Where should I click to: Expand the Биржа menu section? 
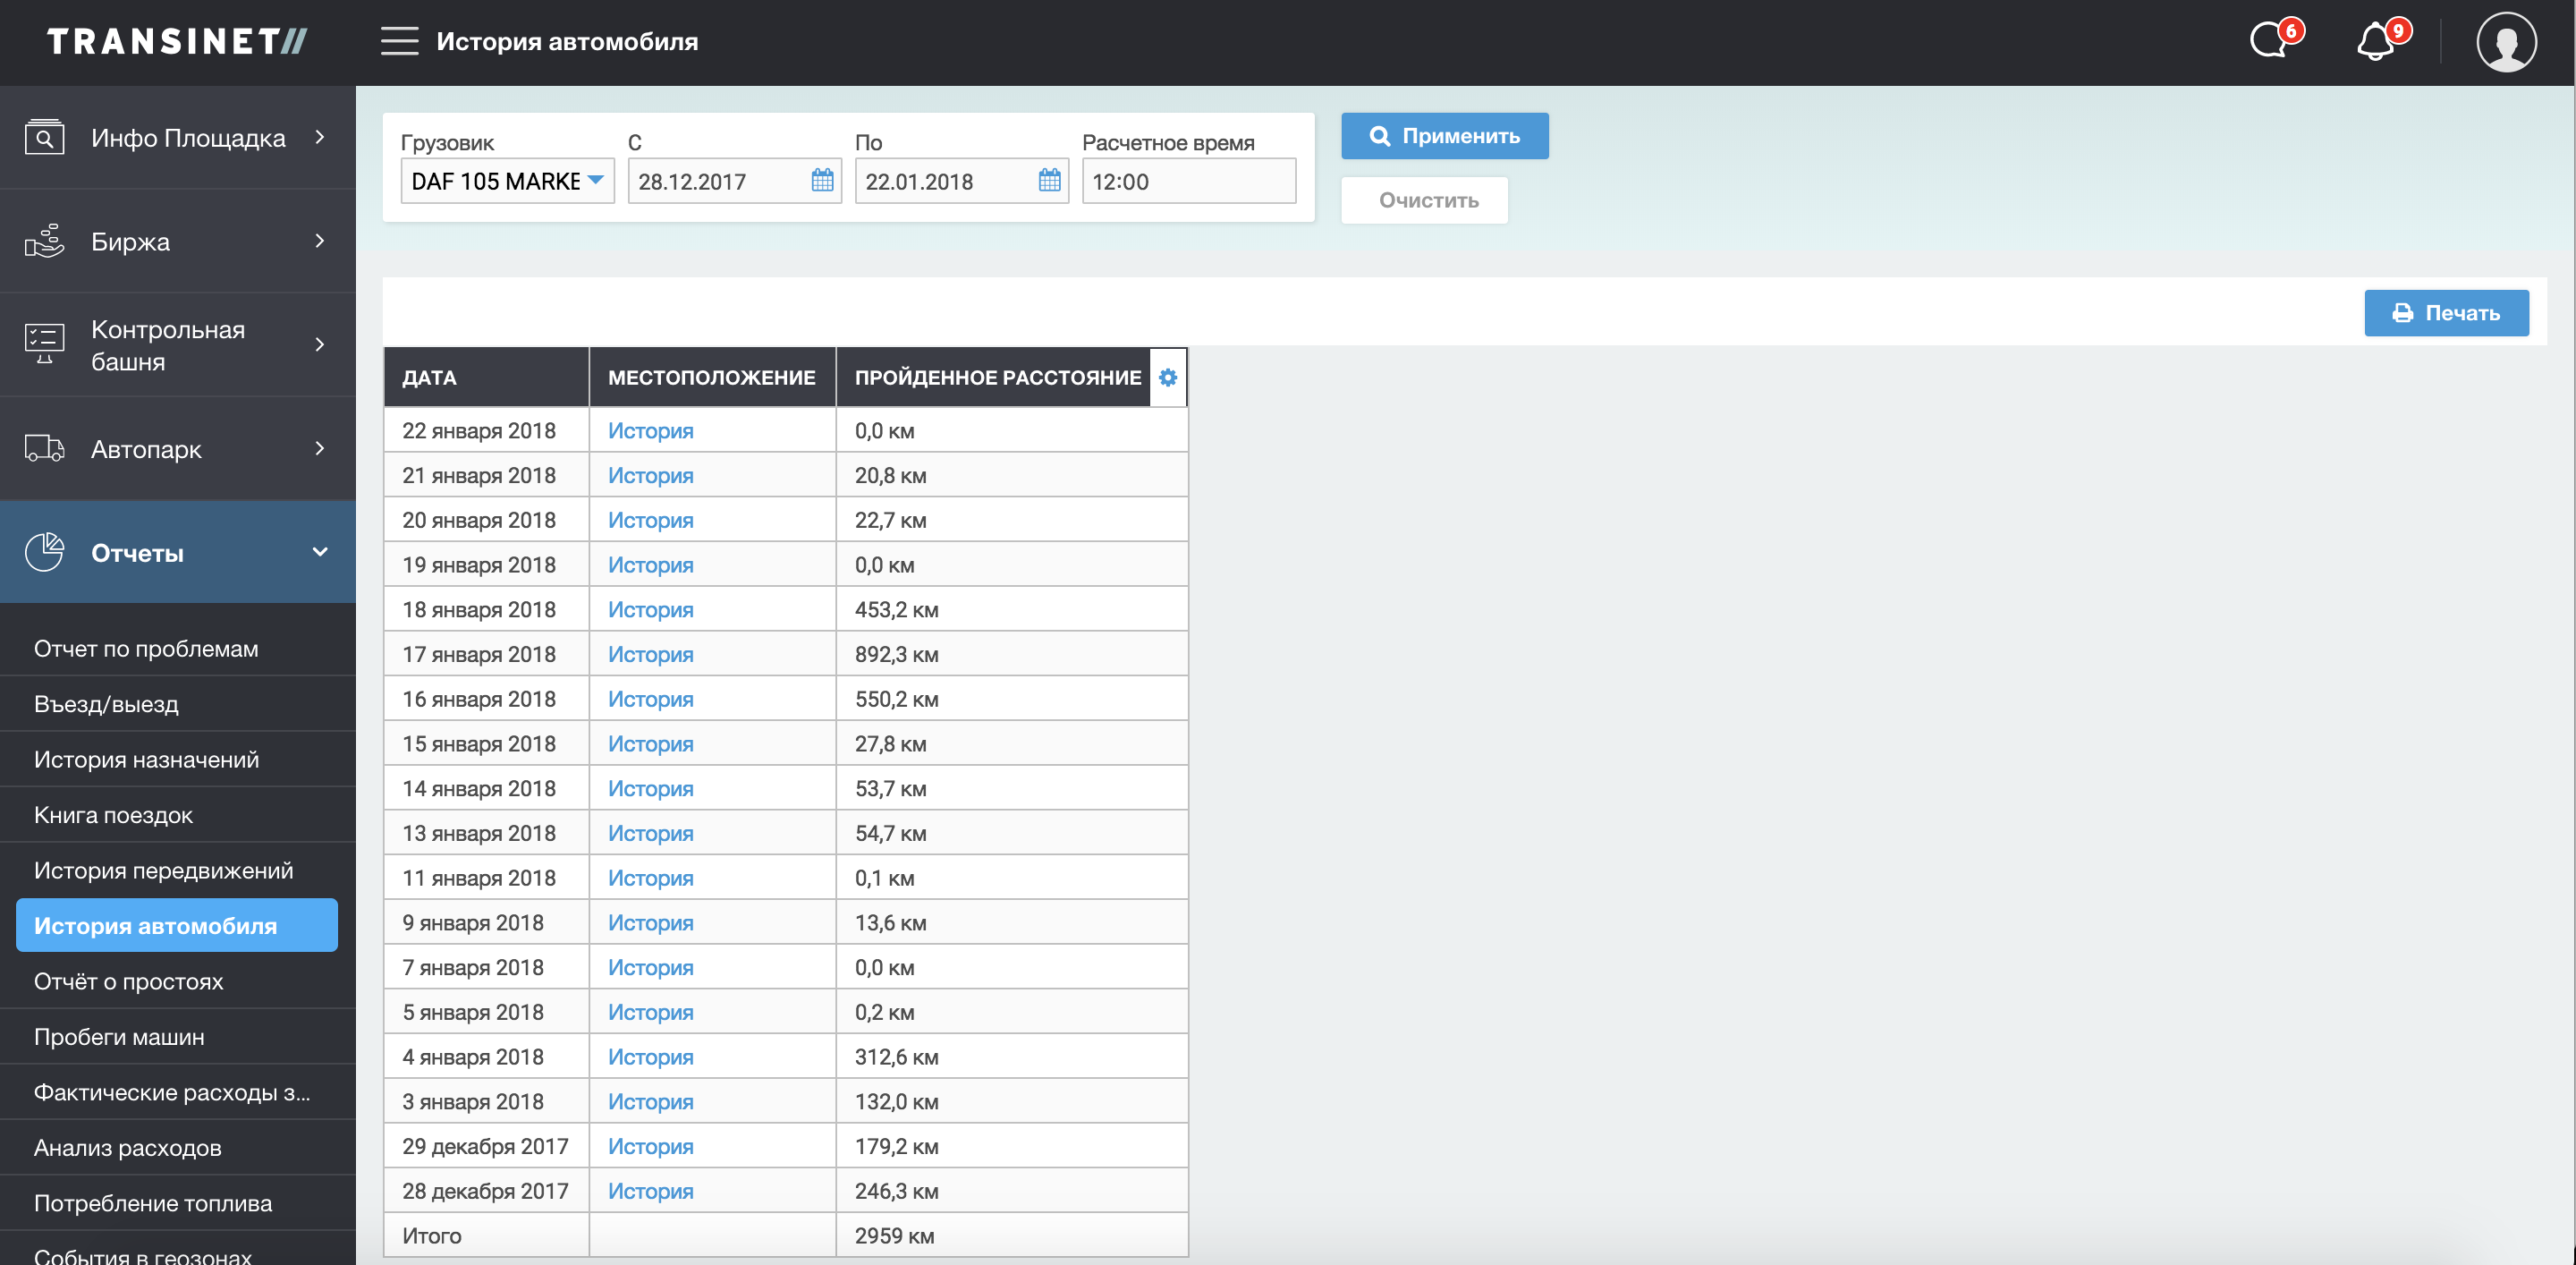pyautogui.click(x=178, y=242)
